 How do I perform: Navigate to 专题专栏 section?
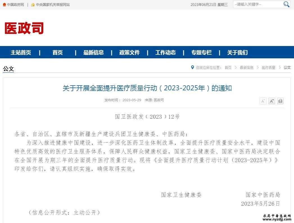(201, 52)
